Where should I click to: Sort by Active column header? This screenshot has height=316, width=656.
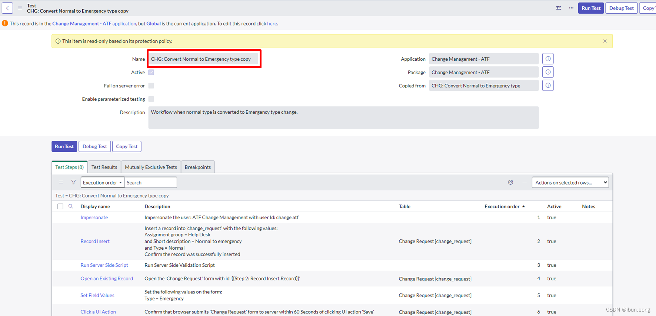click(x=554, y=206)
